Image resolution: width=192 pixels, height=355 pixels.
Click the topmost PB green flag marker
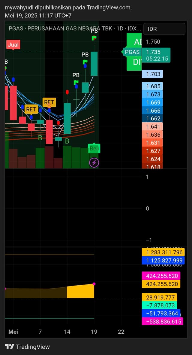pyautogui.click(x=94, y=38)
